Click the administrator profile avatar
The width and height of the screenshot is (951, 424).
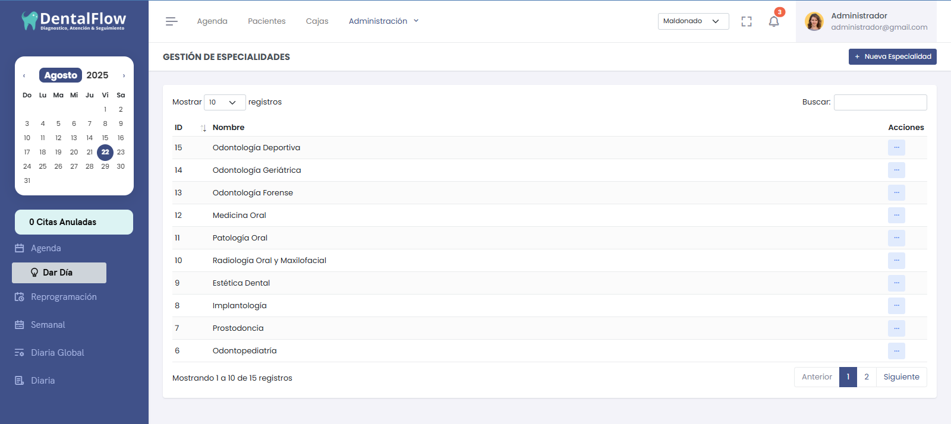(814, 21)
